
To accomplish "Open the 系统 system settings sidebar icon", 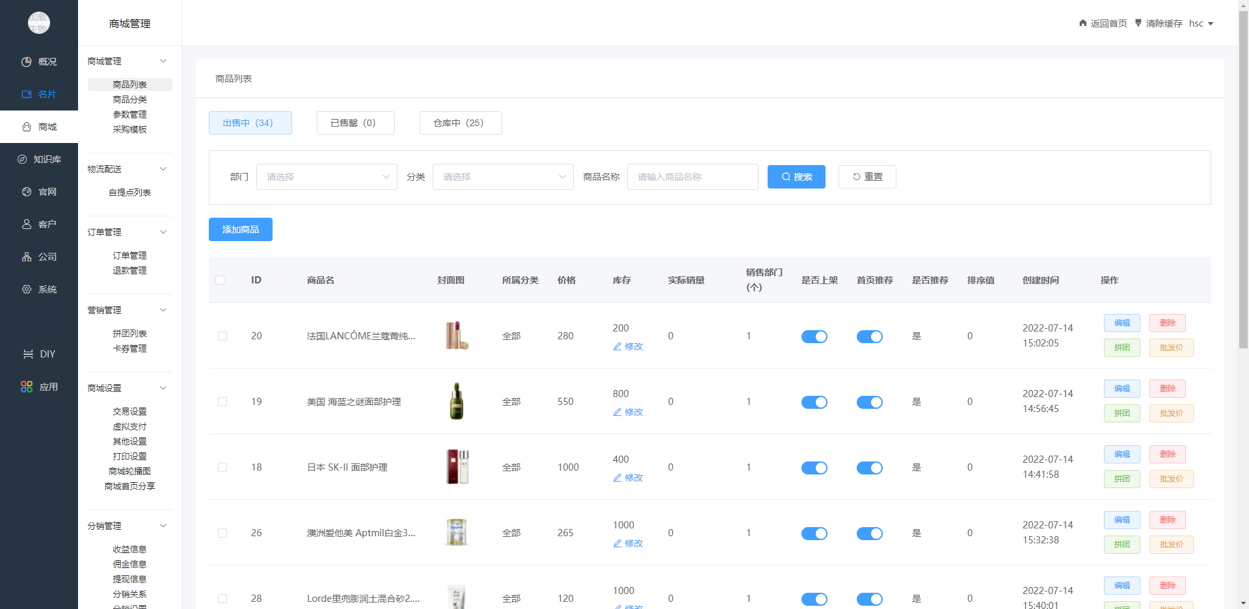I will pyautogui.click(x=27, y=289).
